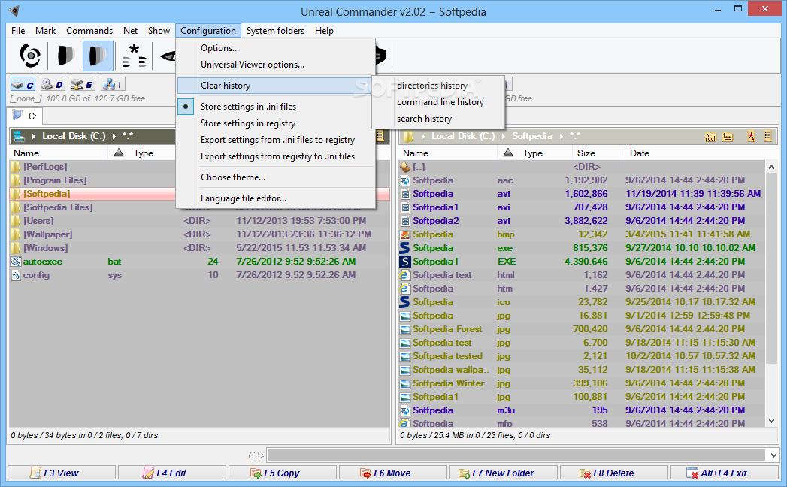Select Export settings from .ini files to registry
This screenshot has width=787, height=487.
(276, 140)
